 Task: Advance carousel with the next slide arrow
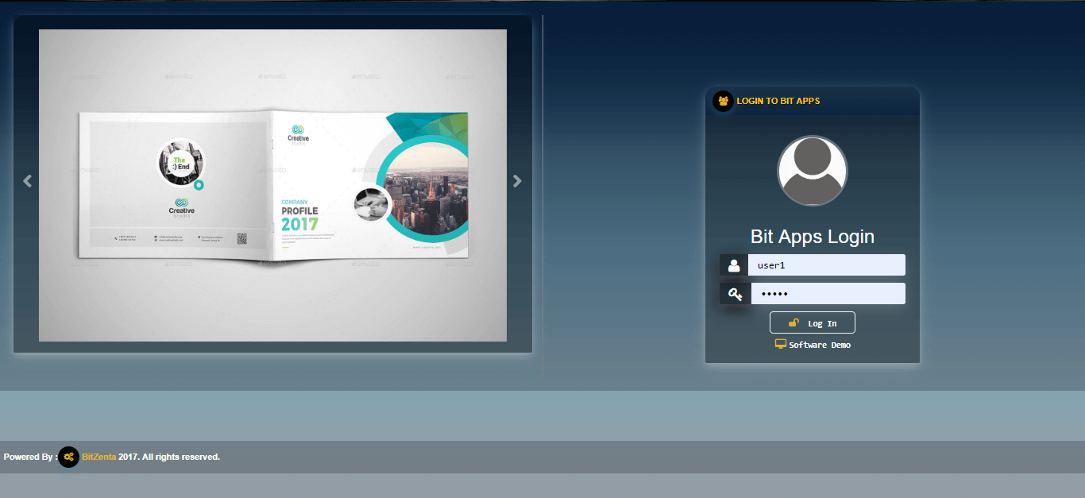pos(517,181)
